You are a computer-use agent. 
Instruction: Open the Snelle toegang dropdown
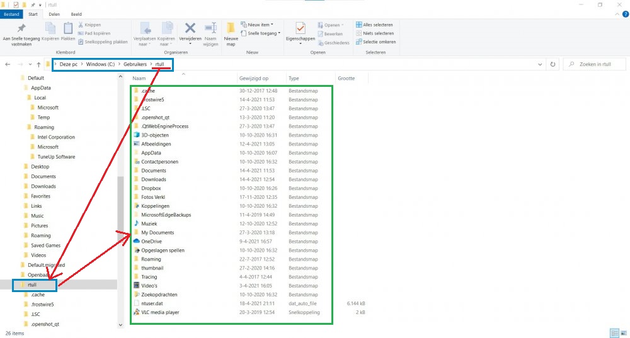point(263,33)
